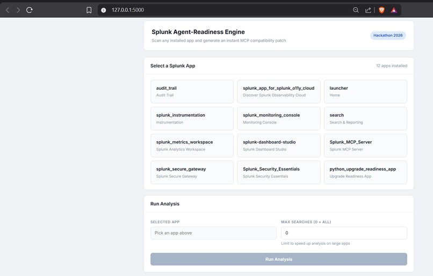Go forward with the browser forward arrow
Screen dimensions: 433x276
(x=18, y=10)
